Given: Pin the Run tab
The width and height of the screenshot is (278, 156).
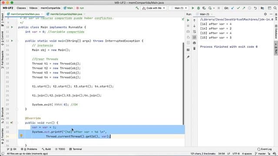Looking at the screenshot, I should [188, 57].
